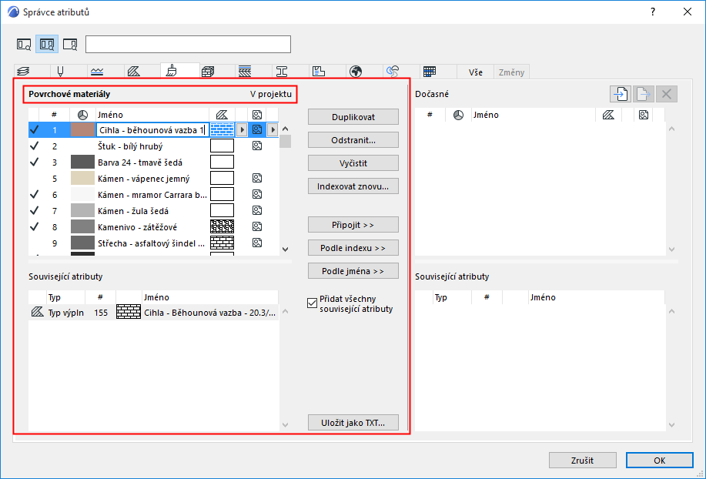The image size is (706, 479).
Task: Toggle the checkmark on row 6 Kámen mramor
Action: (x=34, y=195)
